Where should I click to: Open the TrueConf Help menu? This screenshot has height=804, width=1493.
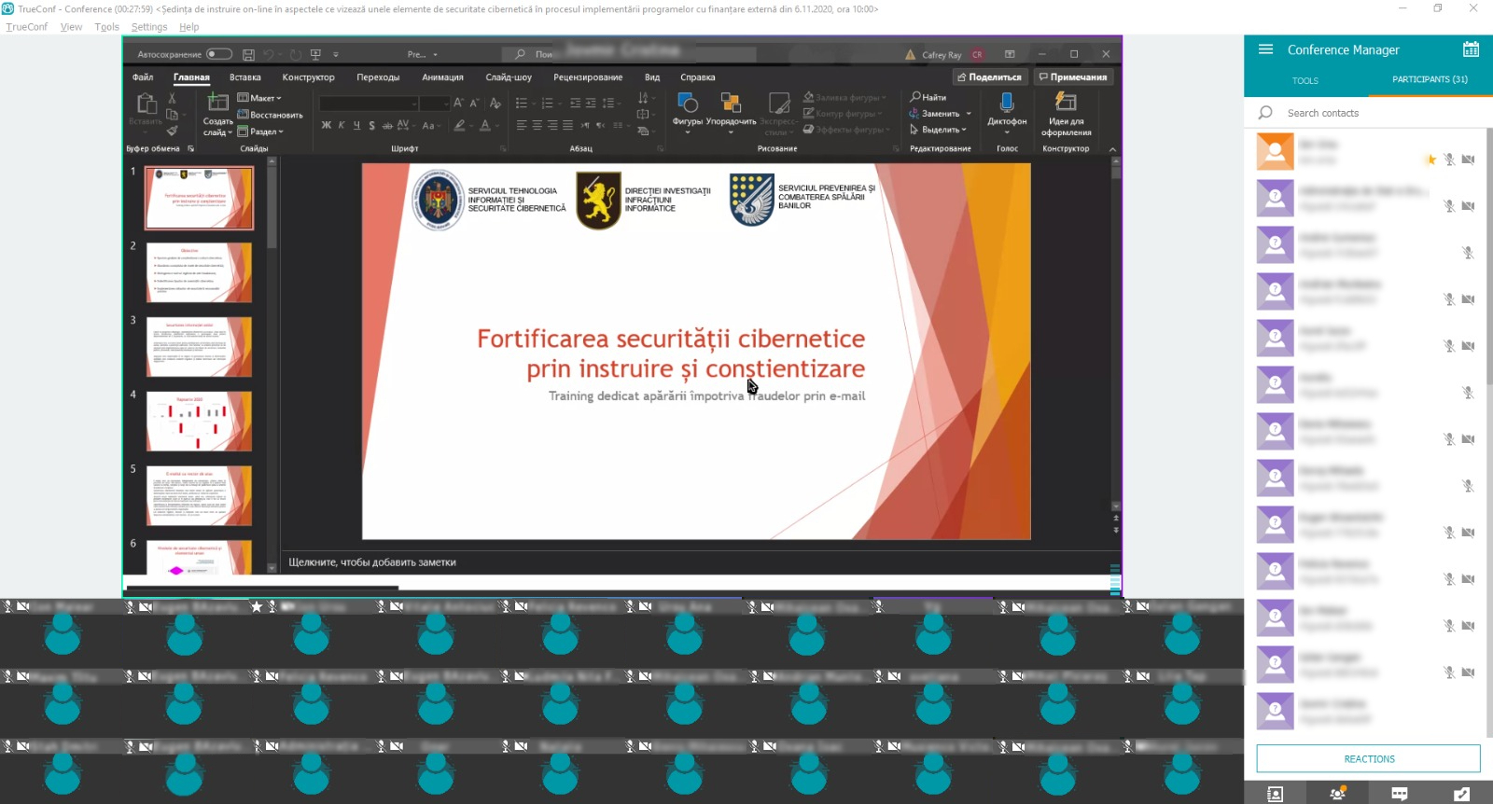tap(189, 27)
